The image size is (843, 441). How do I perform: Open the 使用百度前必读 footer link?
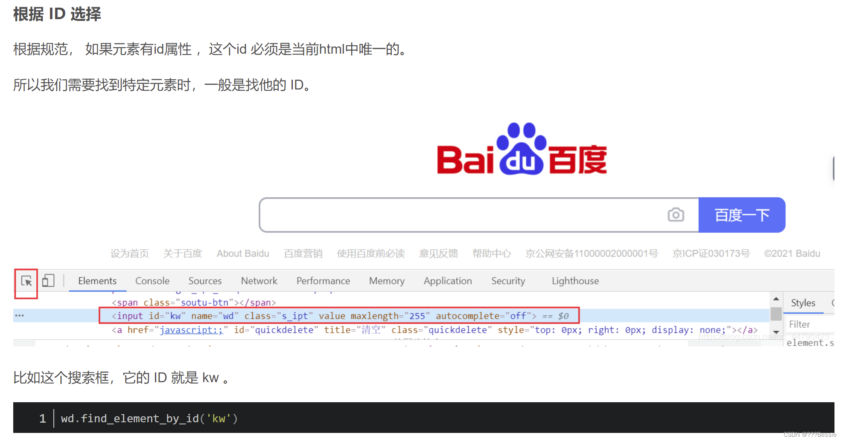click(x=371, y=254)
